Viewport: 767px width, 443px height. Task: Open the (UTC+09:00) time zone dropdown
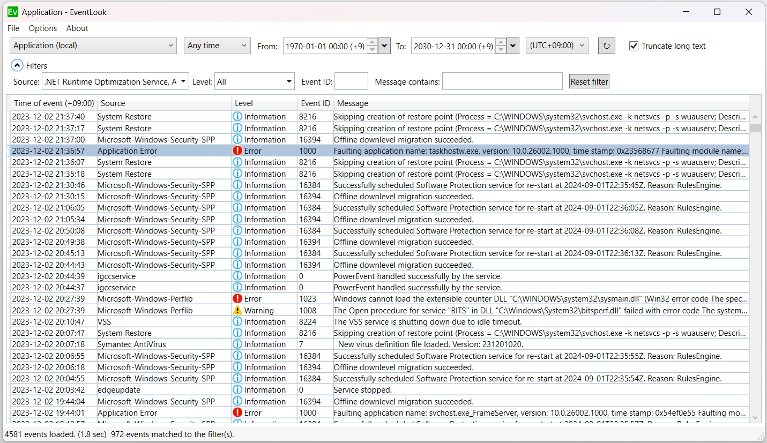(x=557, y=46)
